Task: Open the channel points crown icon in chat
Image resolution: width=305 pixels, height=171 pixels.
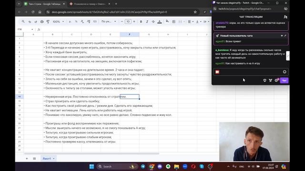Action: (x=270, y=80)
